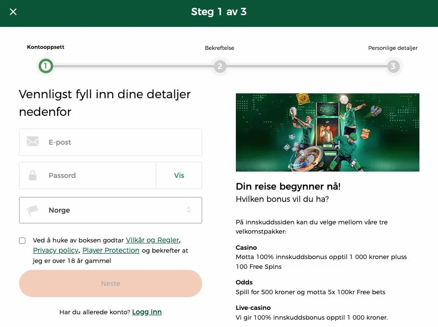Close the registration form with X icon
Image resolution: width=438 pixels, height=327 pixels.
pos(13,12)
